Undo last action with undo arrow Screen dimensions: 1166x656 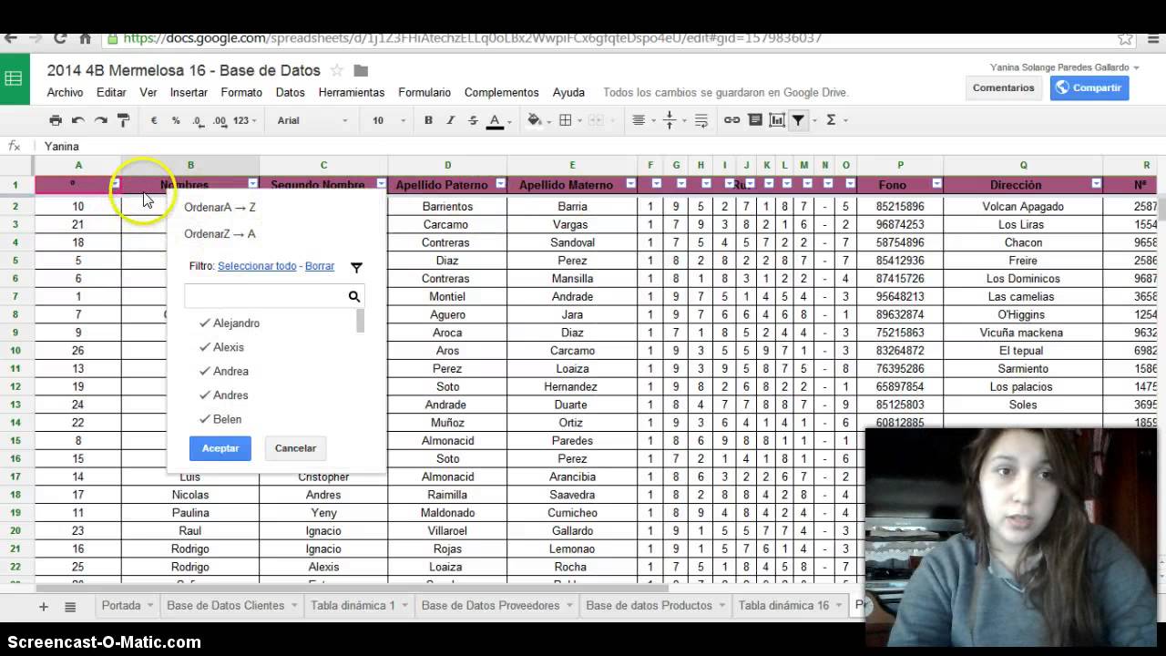[78, 120]
